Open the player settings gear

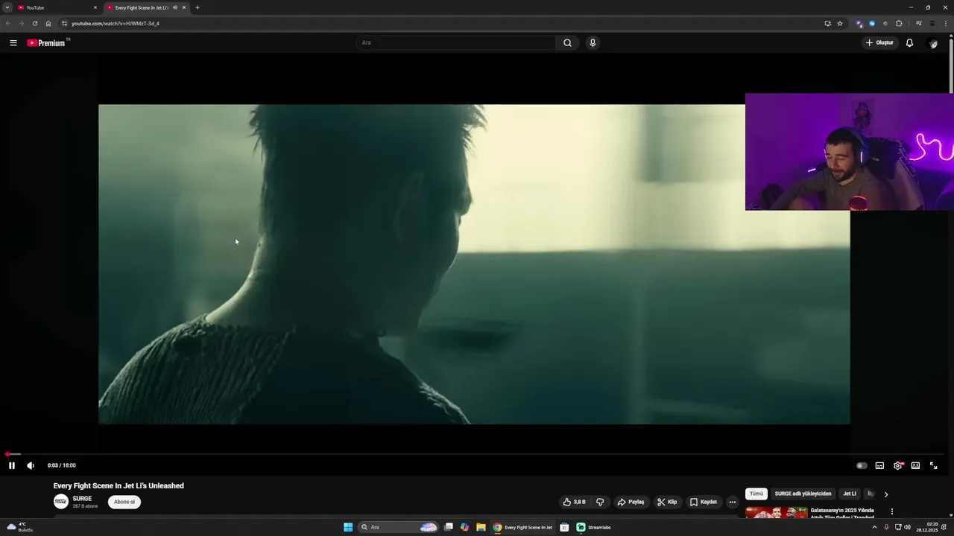(898, 465)
